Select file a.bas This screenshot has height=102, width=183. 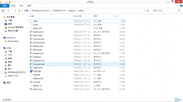(x=77, y=21)
